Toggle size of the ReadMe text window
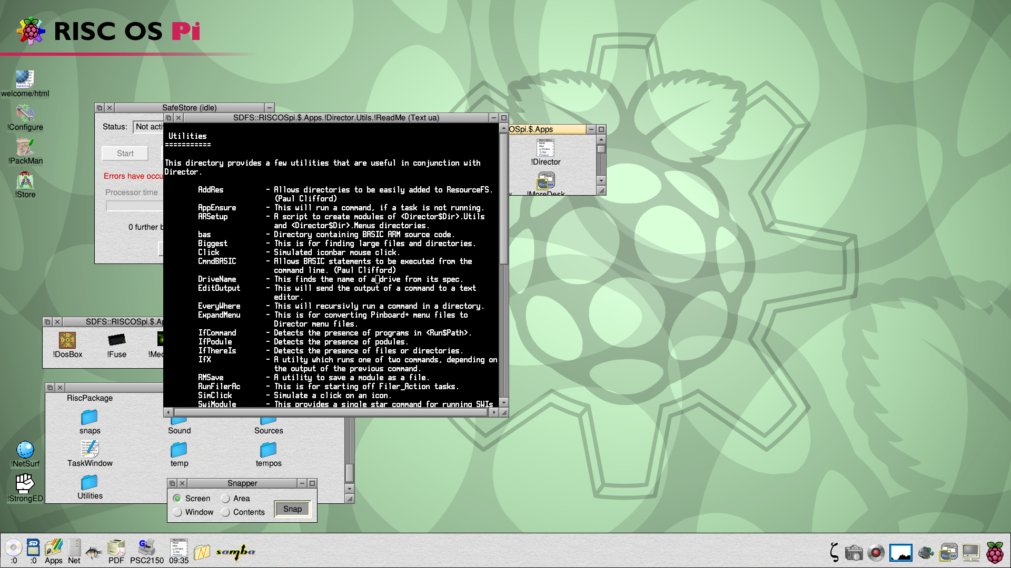The image size is (1011, 568). 504,118
